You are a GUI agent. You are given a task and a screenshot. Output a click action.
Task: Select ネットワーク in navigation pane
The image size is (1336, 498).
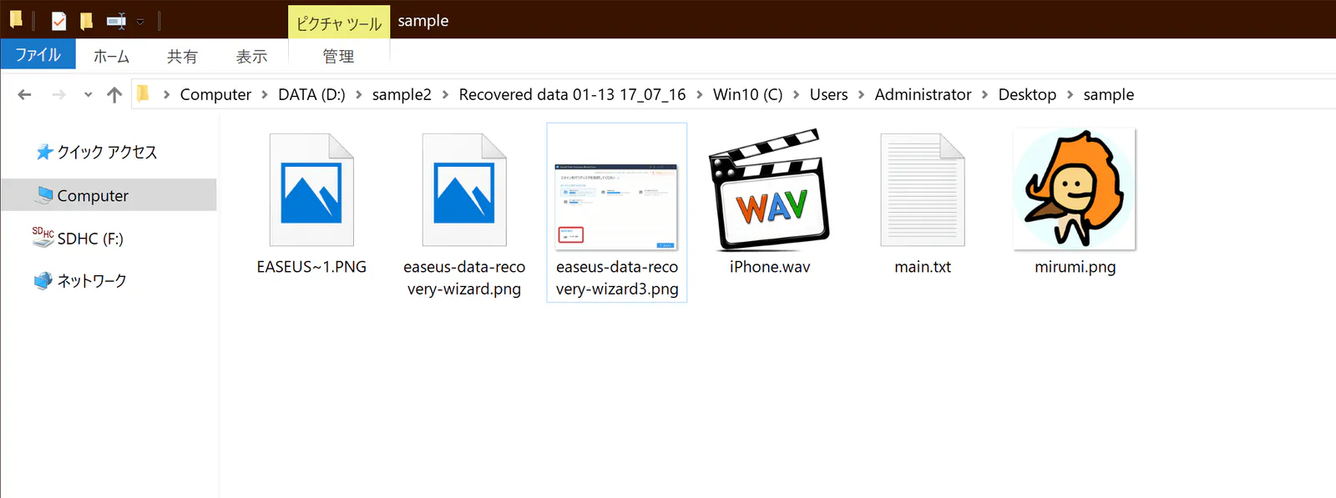(92, 281)
